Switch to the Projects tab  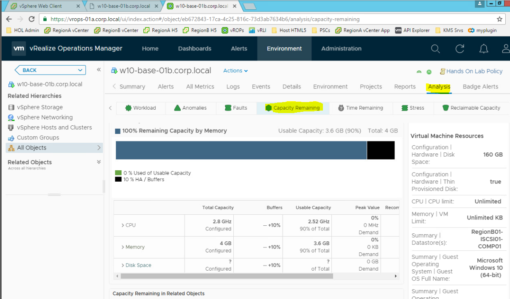(x=371, y=86)
